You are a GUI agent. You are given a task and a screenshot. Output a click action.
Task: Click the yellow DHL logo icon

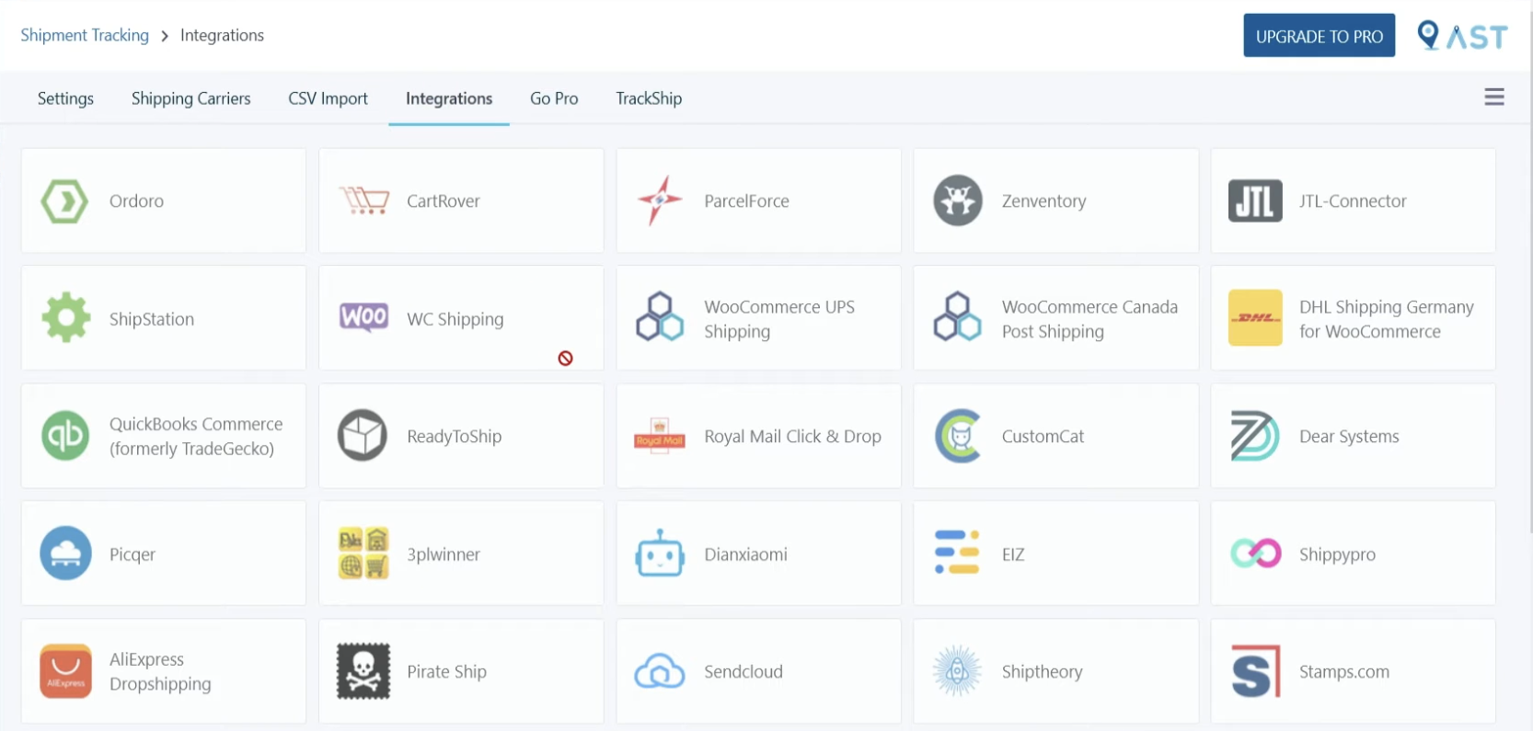tap(1255, 318)
